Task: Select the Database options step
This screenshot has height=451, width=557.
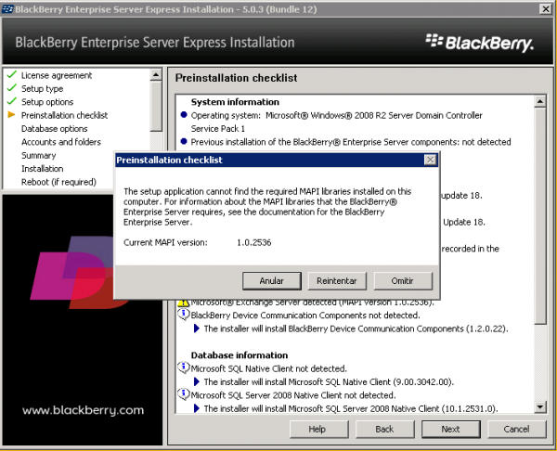Action: pos(55,129)
